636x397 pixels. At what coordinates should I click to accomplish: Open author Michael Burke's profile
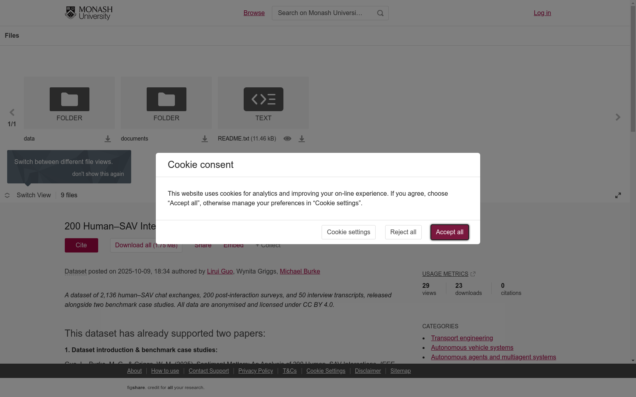point(300,272)
